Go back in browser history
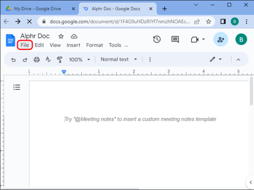The image size is (254, 190). [x=6, y=21]
